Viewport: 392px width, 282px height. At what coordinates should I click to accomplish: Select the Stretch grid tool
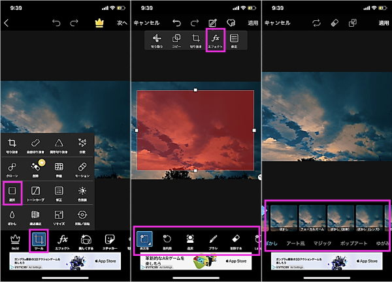(59, 170)
